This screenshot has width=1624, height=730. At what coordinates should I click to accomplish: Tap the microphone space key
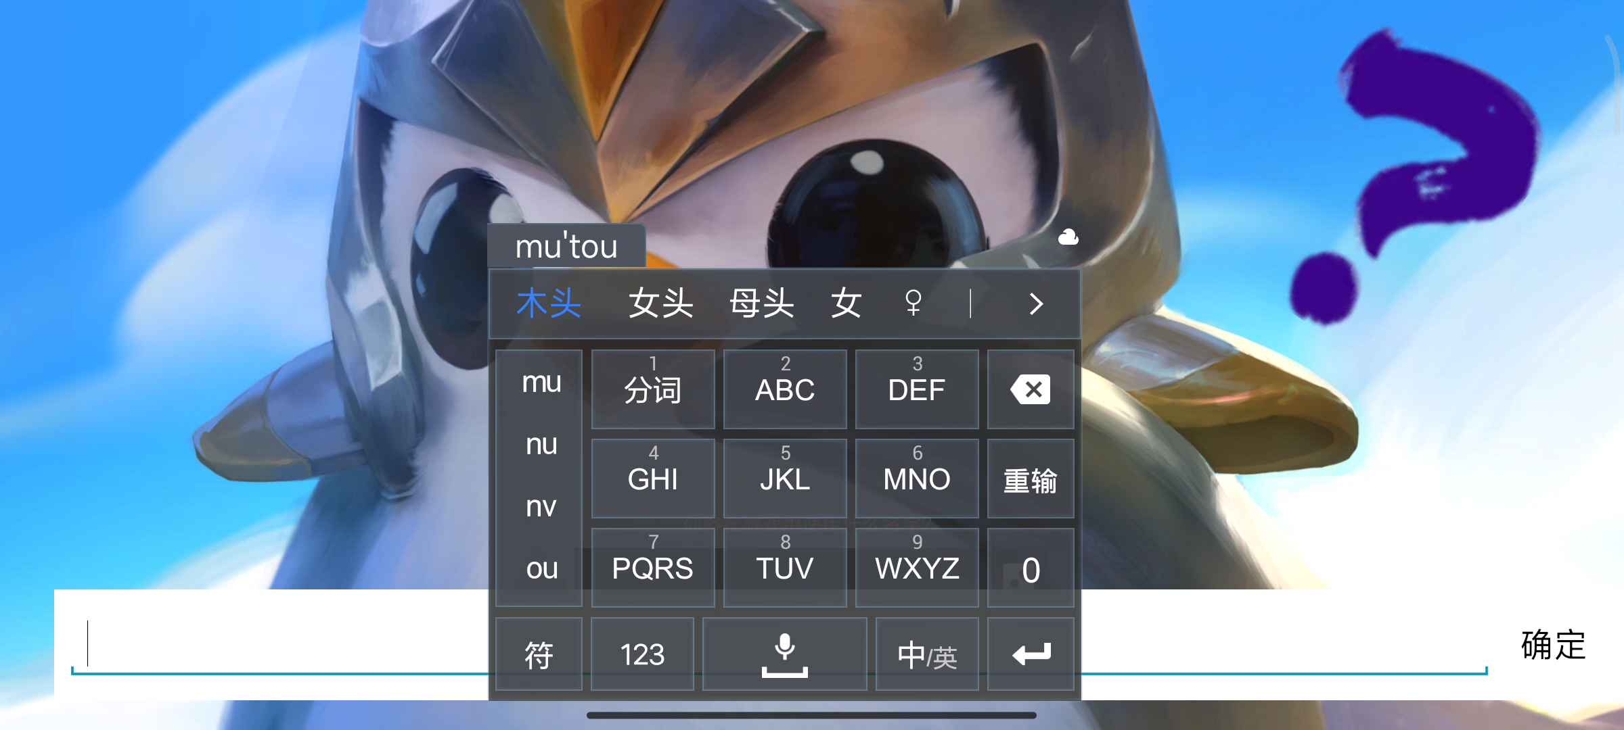pos(784,654)
